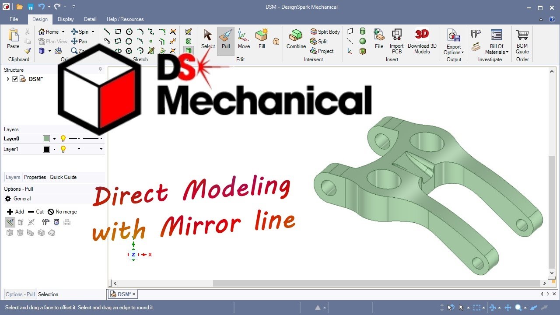Click the Save icon in title bar
Viewport: 560px width, 315px height.
tap(31, 7)
